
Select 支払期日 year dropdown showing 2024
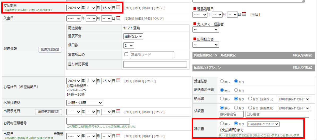pos(74,8)
